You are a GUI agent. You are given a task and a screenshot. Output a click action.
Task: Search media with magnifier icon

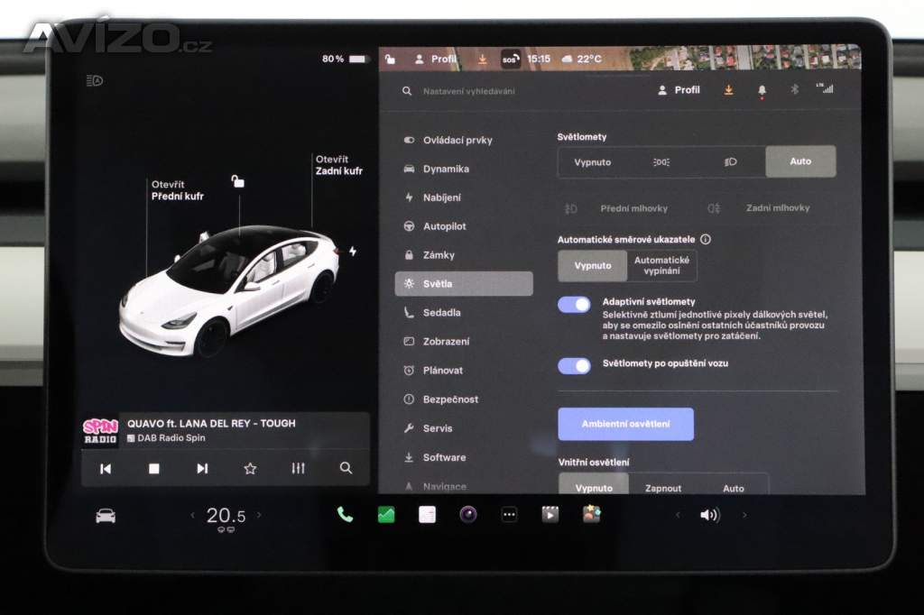tap(346, 468)
